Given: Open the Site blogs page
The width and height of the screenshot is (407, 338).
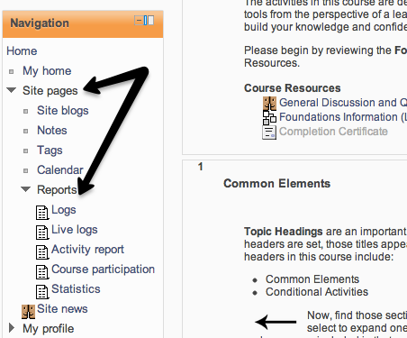Looking at the screenshot, I should click(x=63, y=111).
